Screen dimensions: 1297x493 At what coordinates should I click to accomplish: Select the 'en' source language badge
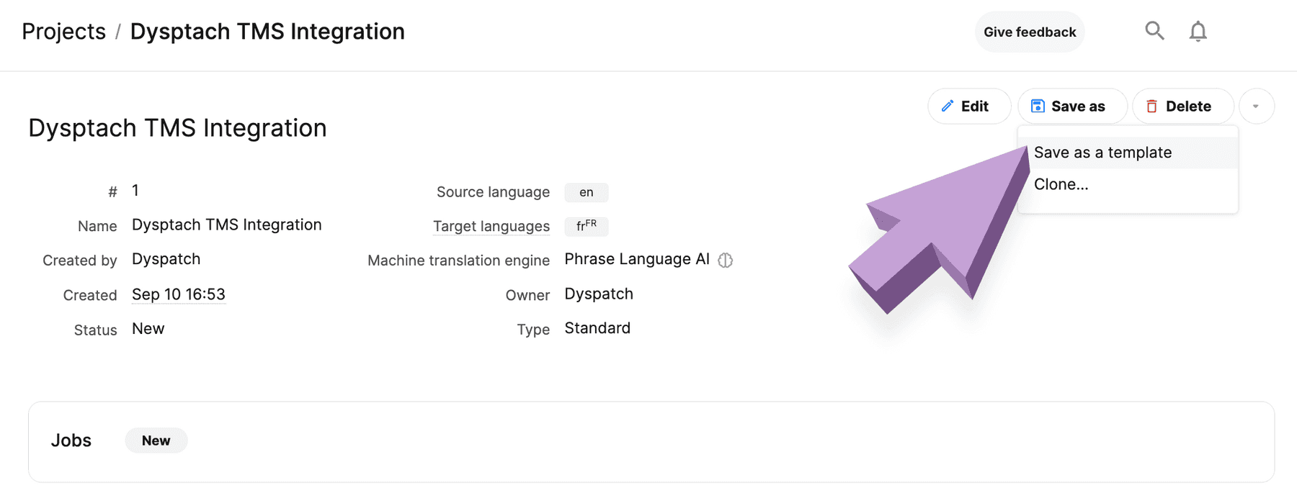[x=586, y=192]
